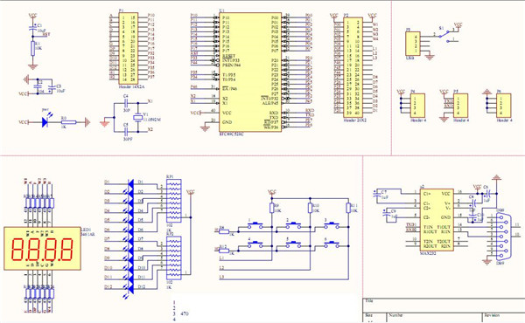Click the '470' text at the bottom
The width and height of the screenshot is (525, 323).
184,313
